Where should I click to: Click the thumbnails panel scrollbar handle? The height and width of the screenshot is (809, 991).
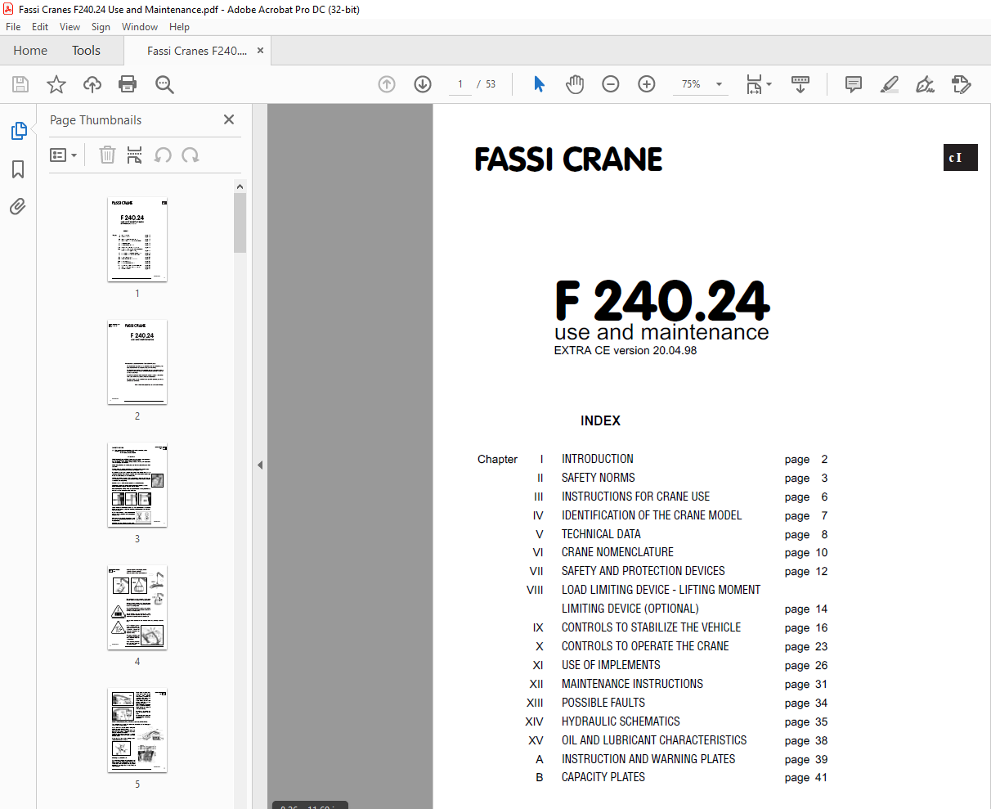pyautogui.click(x=240, y=222)
